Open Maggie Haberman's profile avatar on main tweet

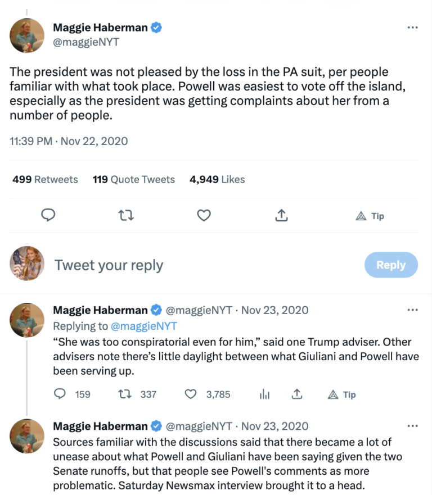pos(28,35)
